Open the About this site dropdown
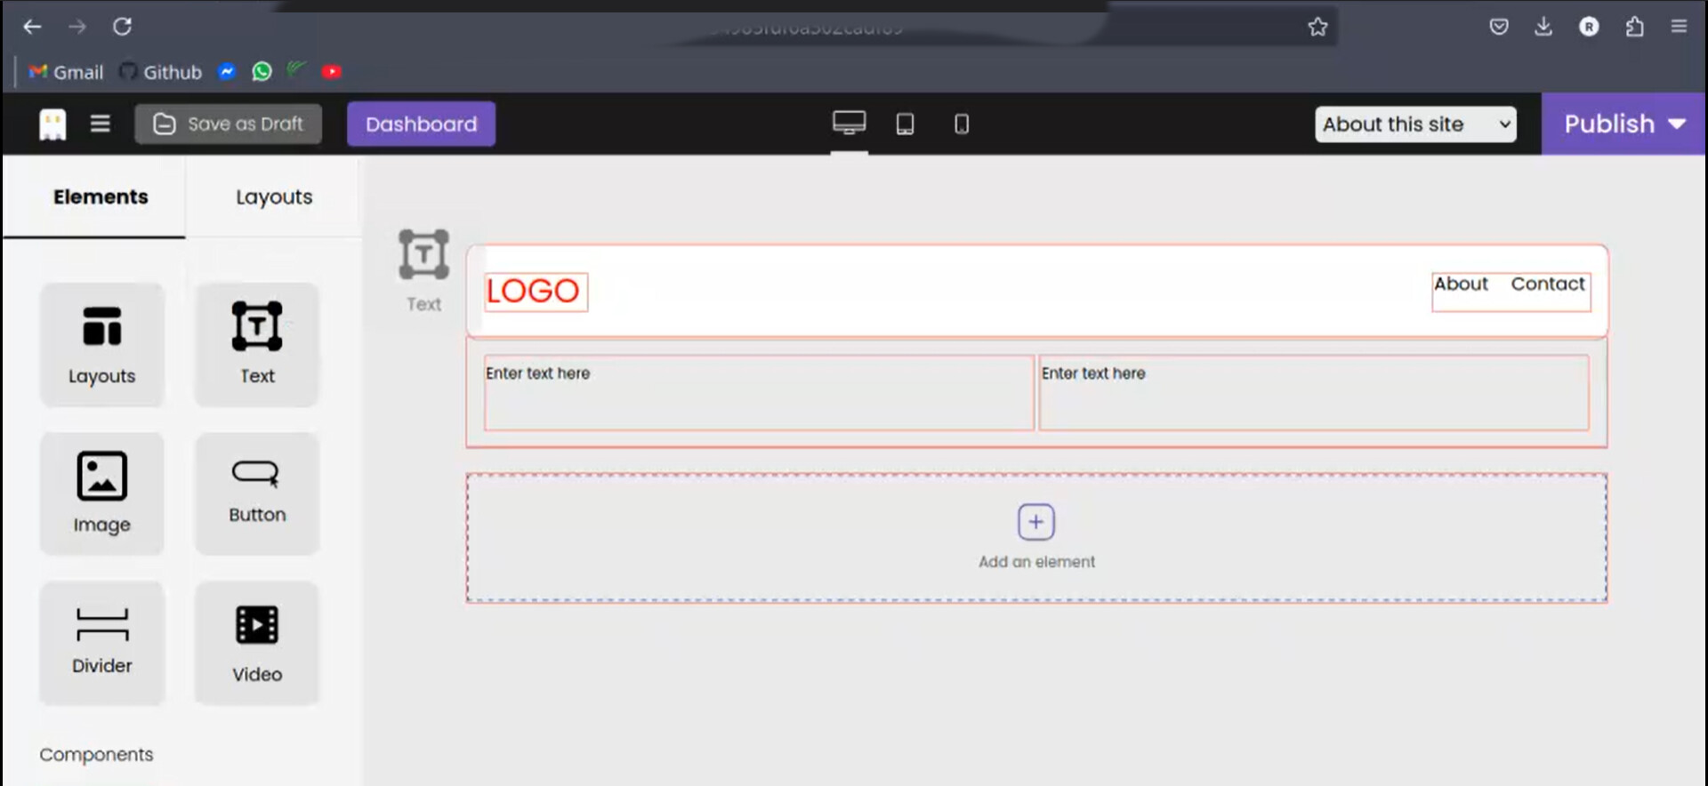The image size is (1708, 786). coord(1415,124)
